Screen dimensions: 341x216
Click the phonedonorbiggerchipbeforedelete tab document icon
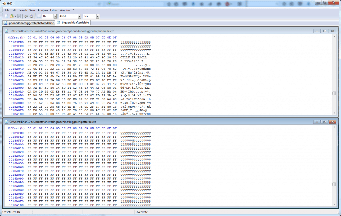(x=5, y=23)
